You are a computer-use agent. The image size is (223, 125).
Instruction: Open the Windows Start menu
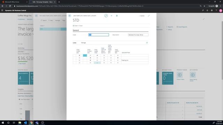click(3, 123)
